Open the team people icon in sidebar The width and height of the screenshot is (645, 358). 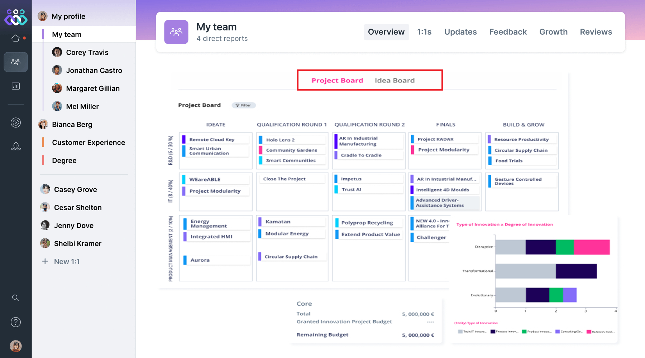16,62
